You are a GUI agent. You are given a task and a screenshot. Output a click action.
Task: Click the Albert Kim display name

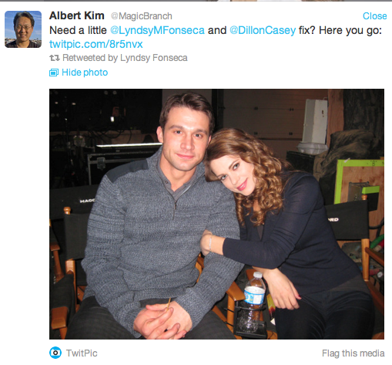[77, 15]
